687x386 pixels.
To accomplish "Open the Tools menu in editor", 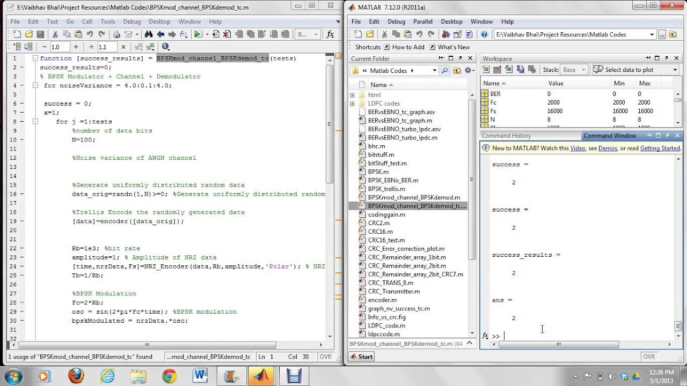I will [108, 21].
